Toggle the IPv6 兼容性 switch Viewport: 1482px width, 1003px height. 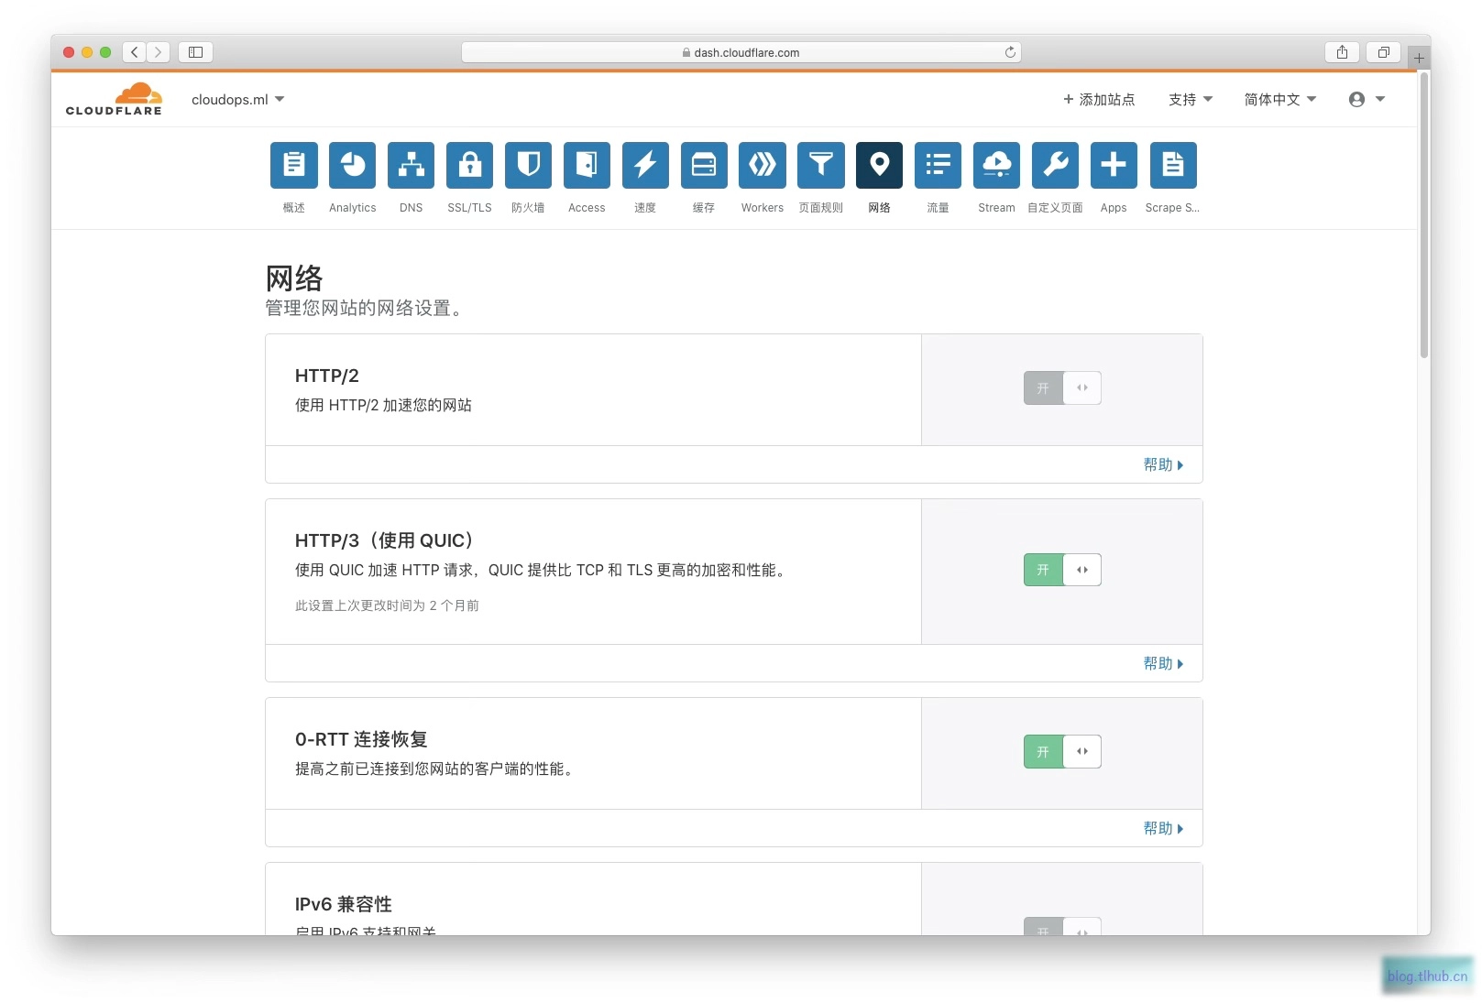click(x=1062, y=926)
